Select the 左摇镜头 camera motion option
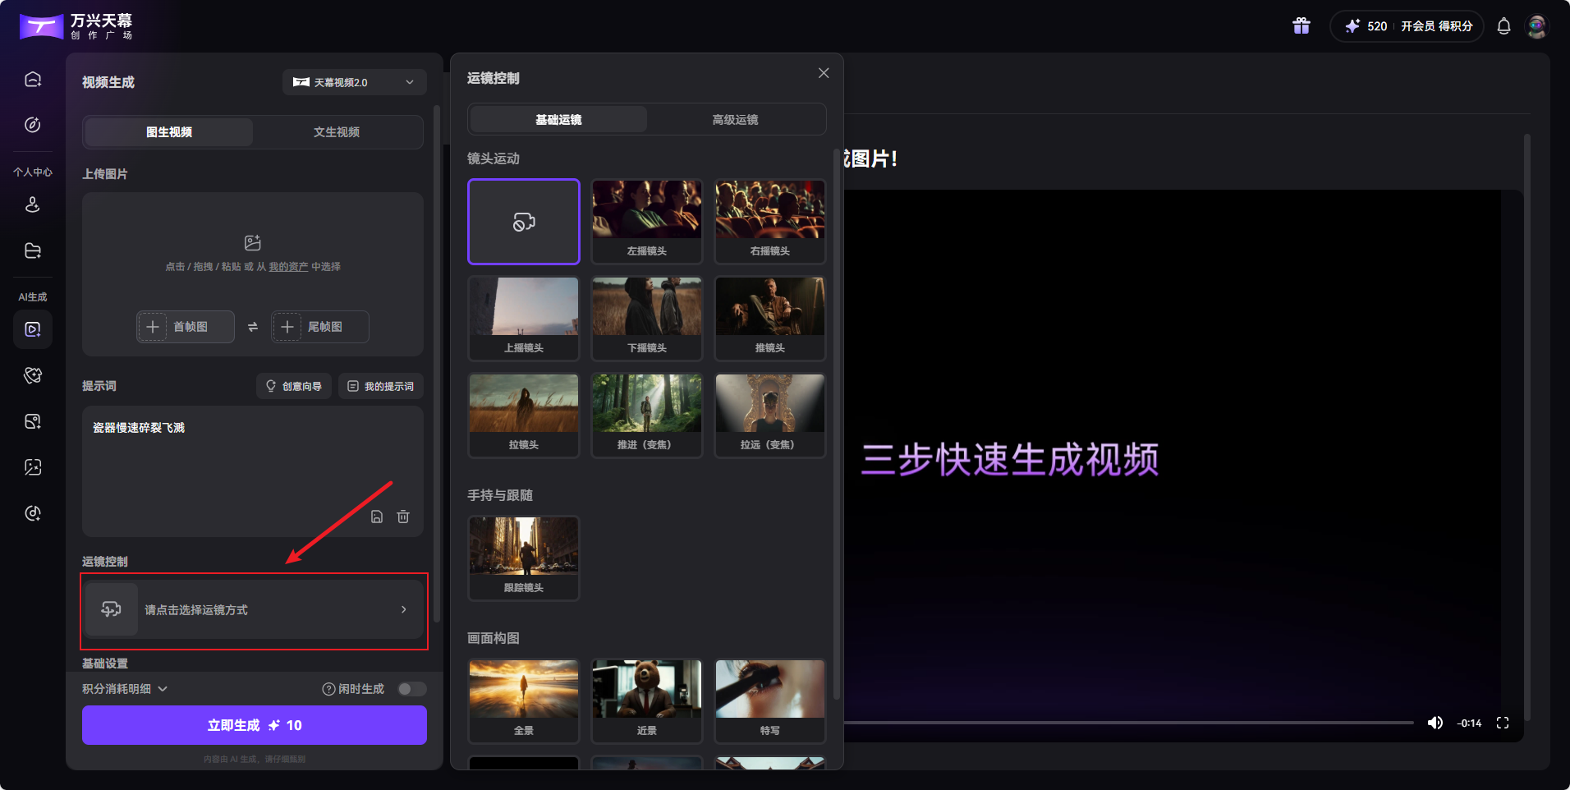1570x790 pixels. tap(646, 222)
